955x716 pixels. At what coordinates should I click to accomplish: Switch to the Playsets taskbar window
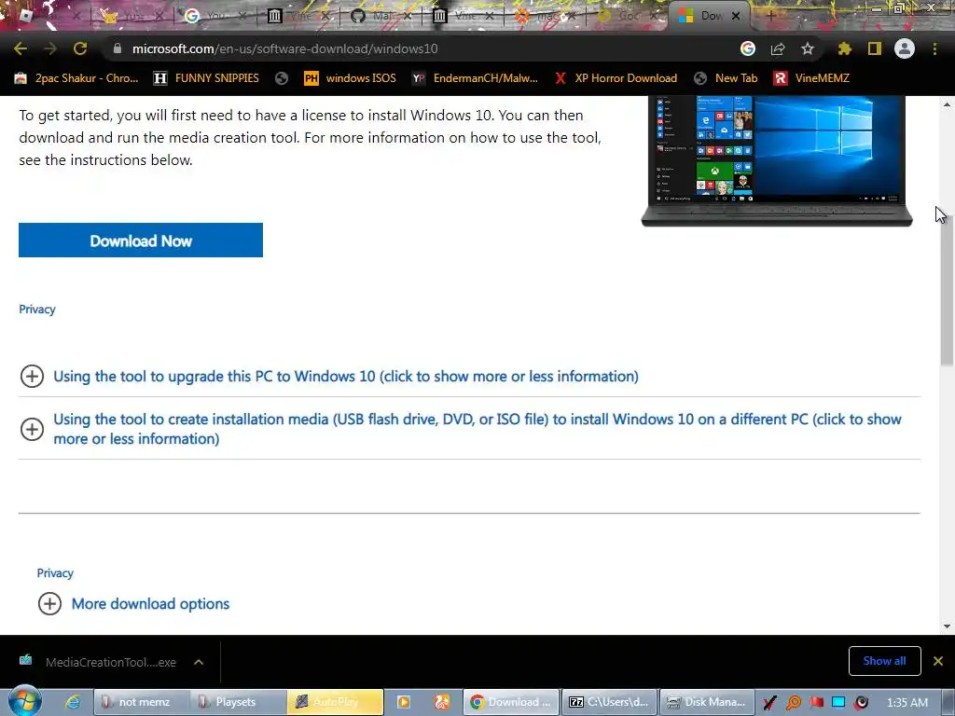(238, 702)
